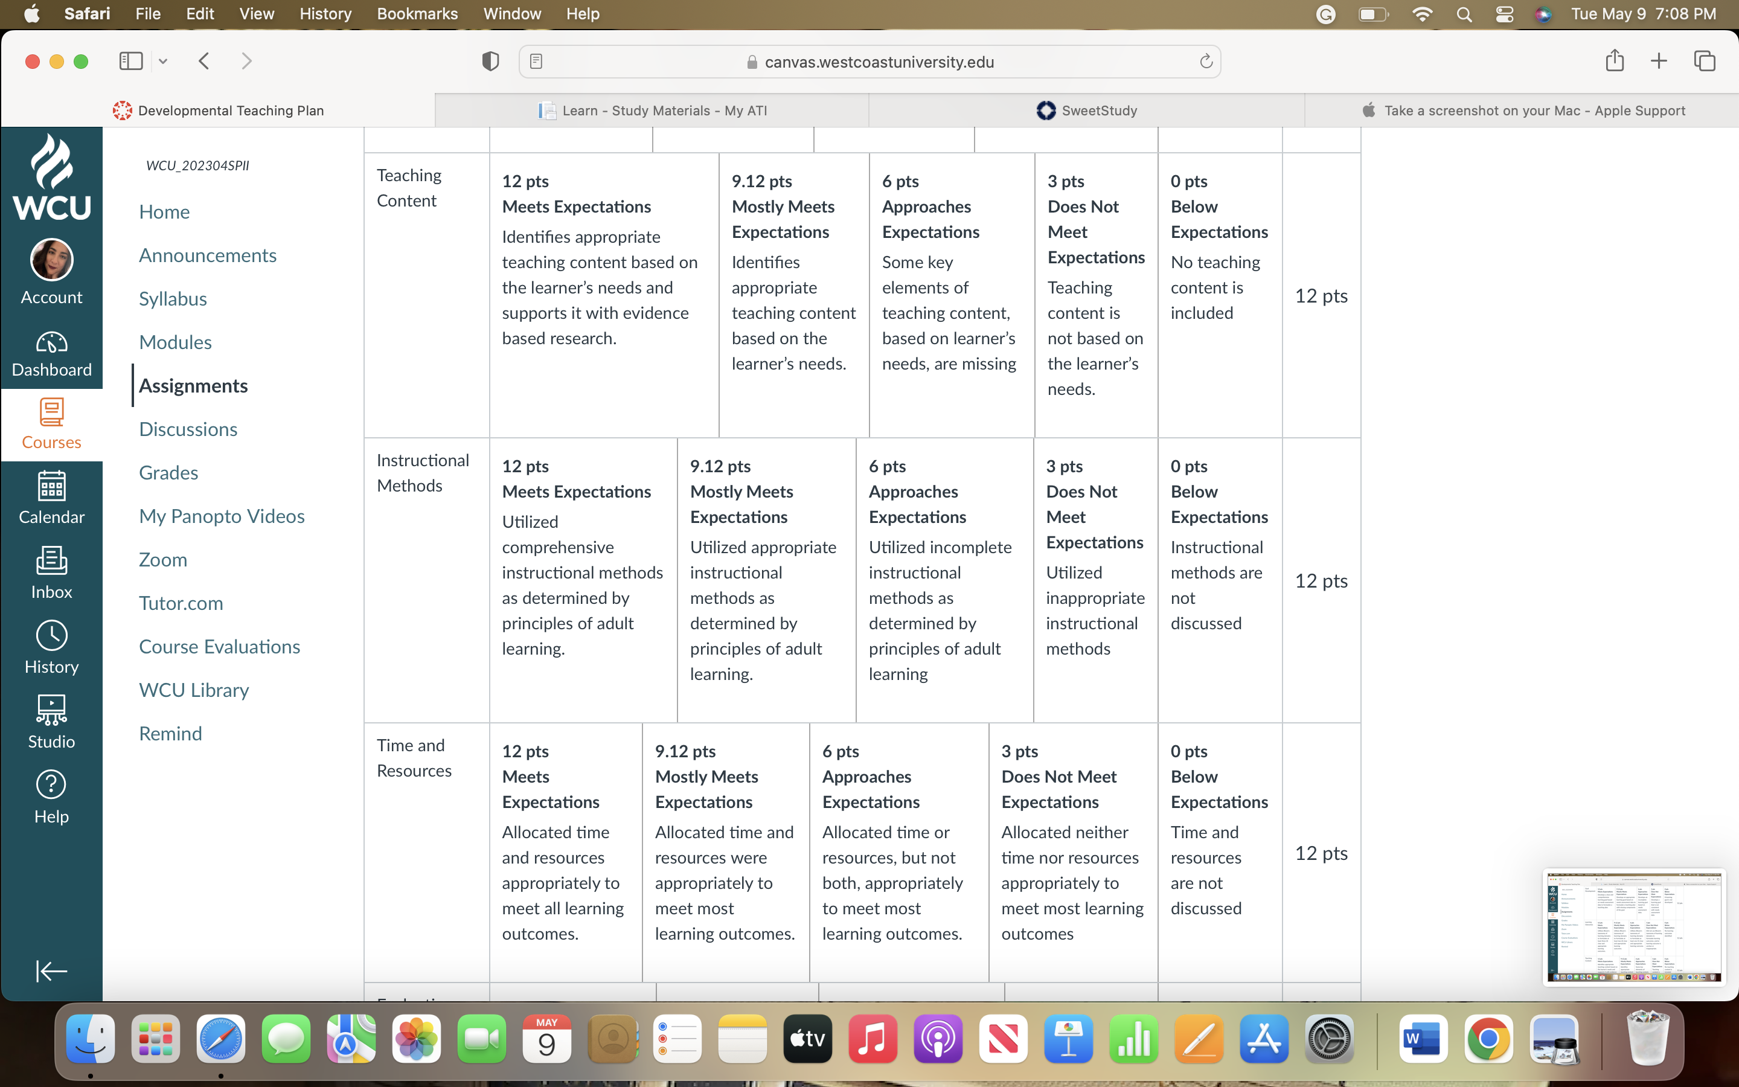Select the Developmental Teaching Plan tab
The width and height of the screenshot is (1739, 1087).
(x=218, y=111)
